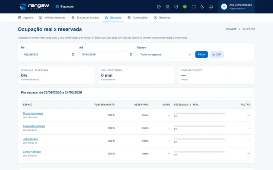
Task: Open João Borges space link
Action: (30, 139)
